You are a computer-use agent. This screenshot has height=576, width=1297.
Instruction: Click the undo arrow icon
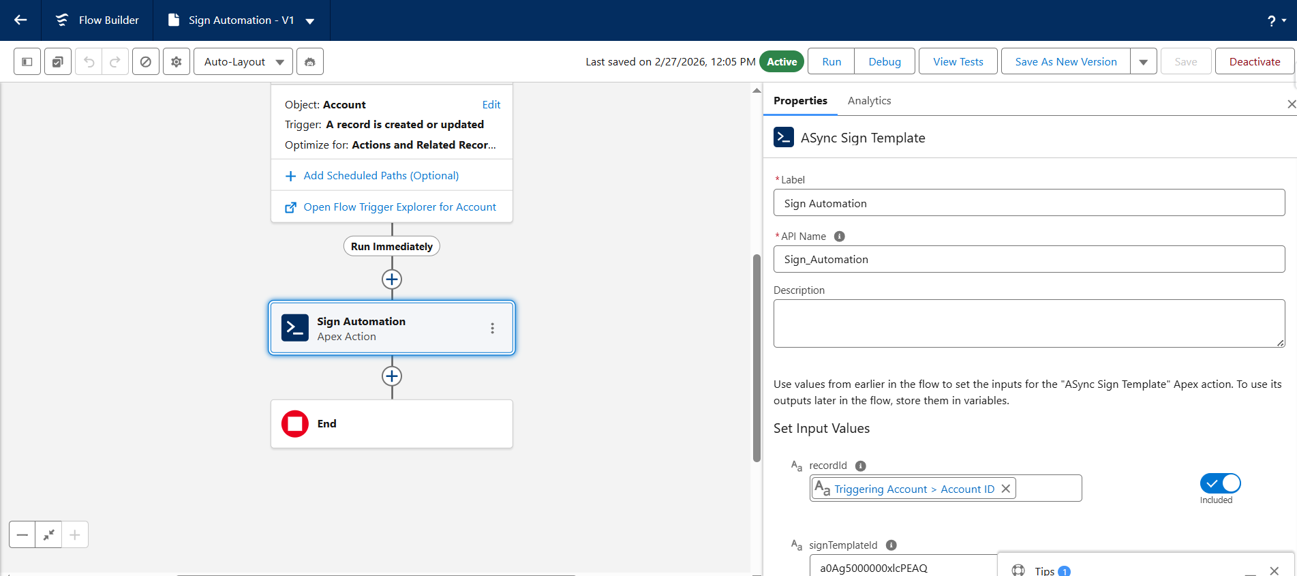pos(89,61)
